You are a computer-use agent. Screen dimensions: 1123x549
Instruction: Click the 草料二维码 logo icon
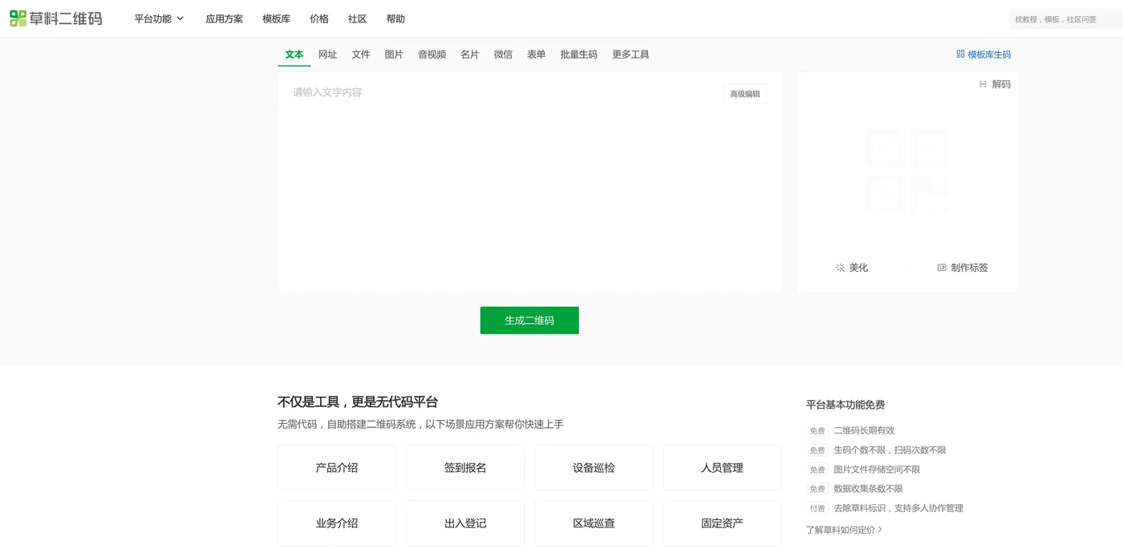18,18
